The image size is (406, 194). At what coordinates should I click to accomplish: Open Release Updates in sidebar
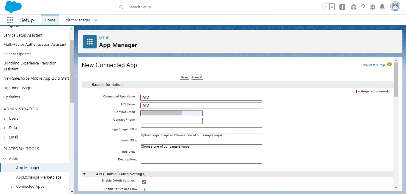click(x=17, y=54)
